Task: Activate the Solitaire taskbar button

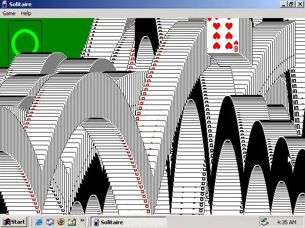Action: click(129, 222)
